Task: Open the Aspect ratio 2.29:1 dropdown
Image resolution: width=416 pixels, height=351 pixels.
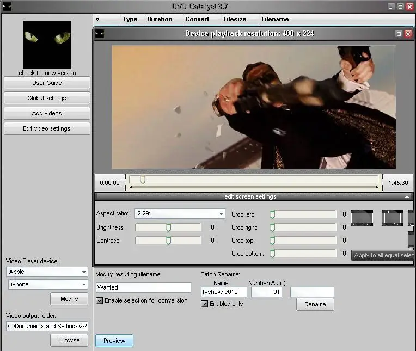Action: [180, 214]
